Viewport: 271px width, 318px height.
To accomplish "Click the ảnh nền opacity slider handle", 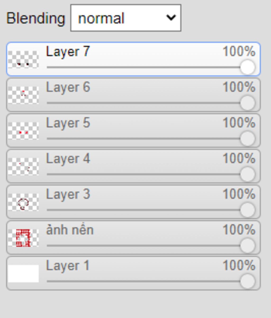I will tap(247, 245).
